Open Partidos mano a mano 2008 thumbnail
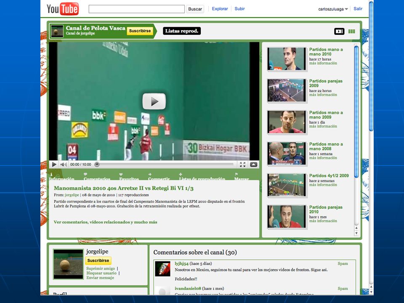The height and width of the screenshot is (303, 404). click(287, 153)
